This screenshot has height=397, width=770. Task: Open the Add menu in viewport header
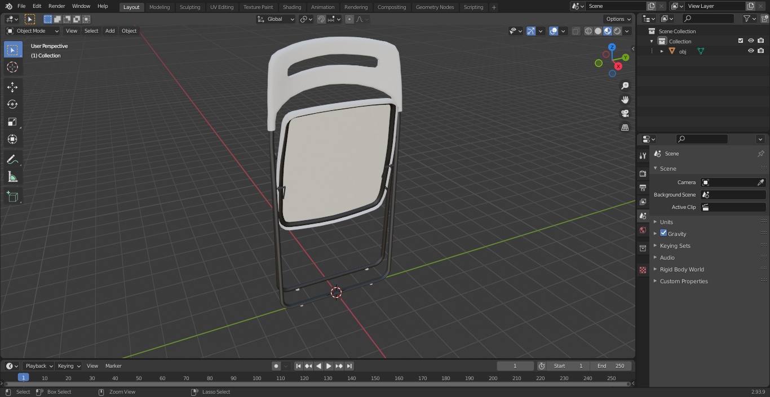[x=110, y=31]
